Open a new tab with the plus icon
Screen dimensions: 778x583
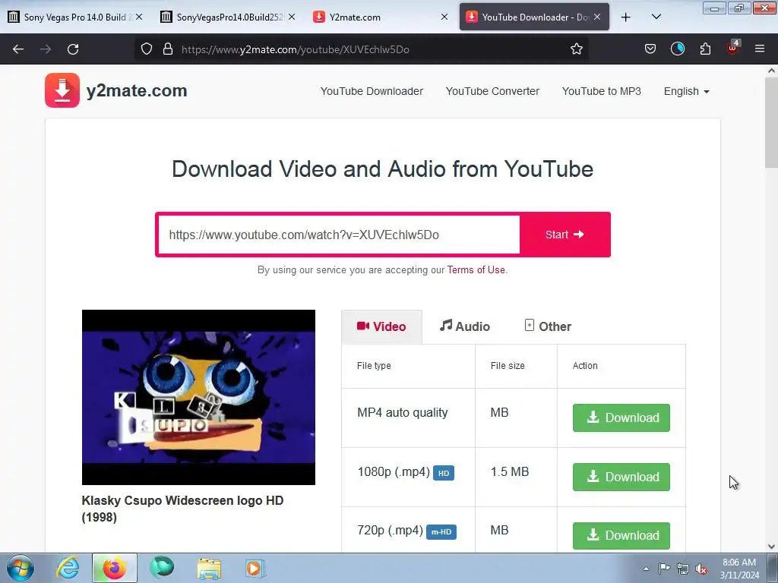[x=626, y=17]
